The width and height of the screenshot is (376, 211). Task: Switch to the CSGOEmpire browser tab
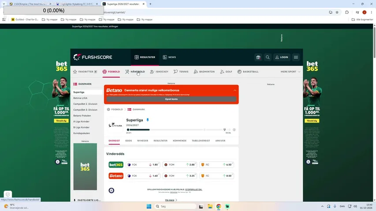point(29,4)
